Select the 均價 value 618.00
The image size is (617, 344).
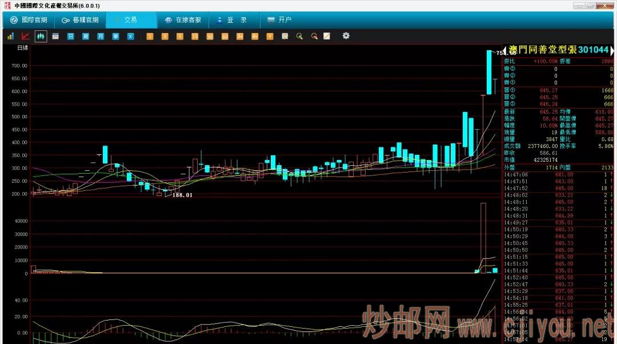(x=604, y=112)
